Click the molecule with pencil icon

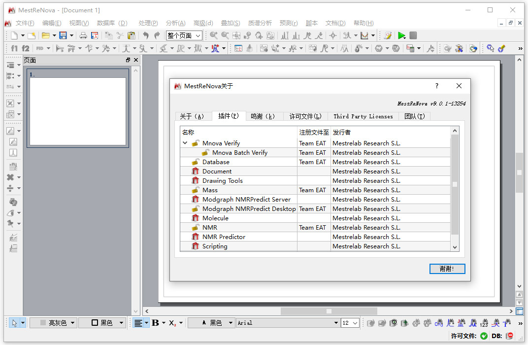(501, 48)
